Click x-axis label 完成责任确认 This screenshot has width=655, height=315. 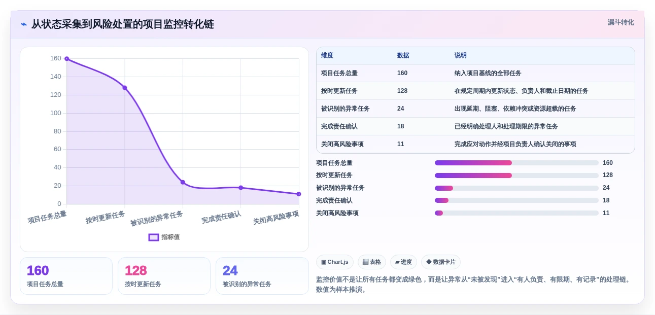[x=221, y=218]
